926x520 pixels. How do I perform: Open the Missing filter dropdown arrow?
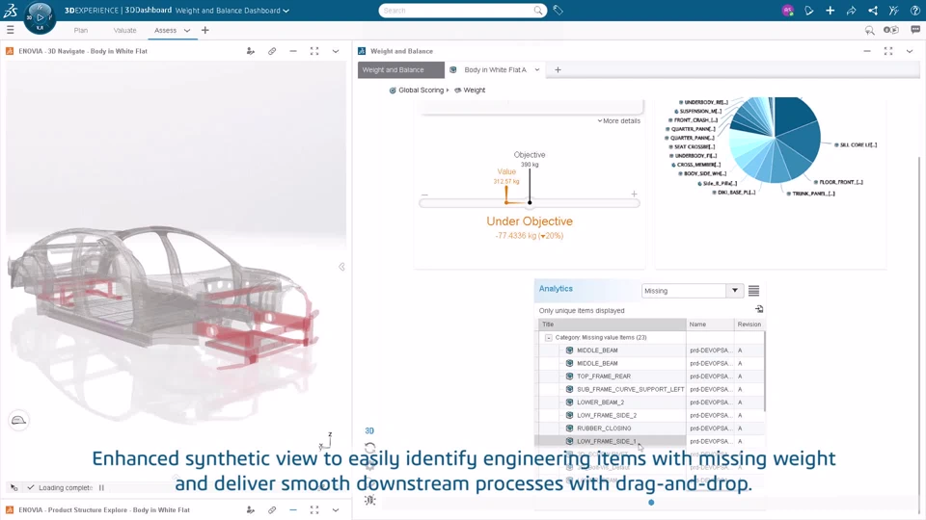(735, 291)
